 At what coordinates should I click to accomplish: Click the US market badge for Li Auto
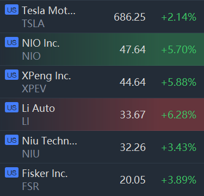(11, 108)
